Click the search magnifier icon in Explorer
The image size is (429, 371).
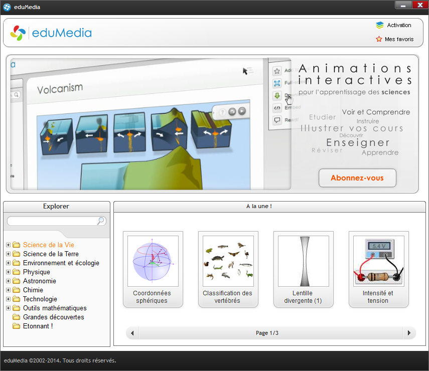tap(101, 221)
